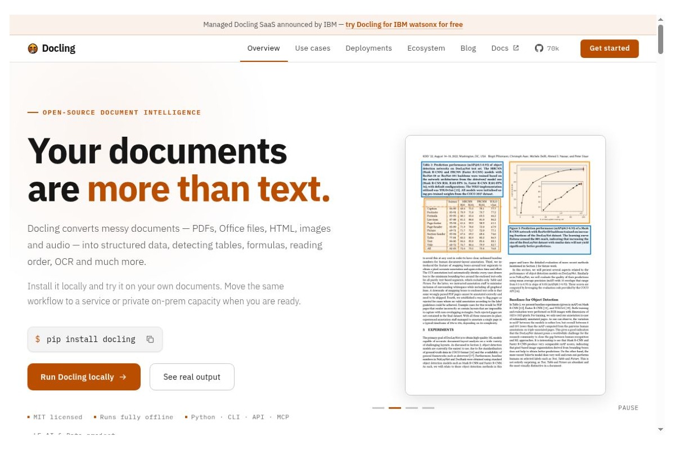
Task: Select the third carousel slide indicator
Action: click(412, 408)
